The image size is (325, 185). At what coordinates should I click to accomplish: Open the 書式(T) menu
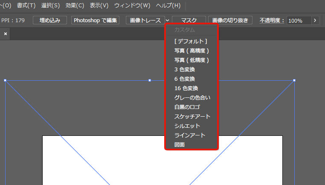coord(26,6)
